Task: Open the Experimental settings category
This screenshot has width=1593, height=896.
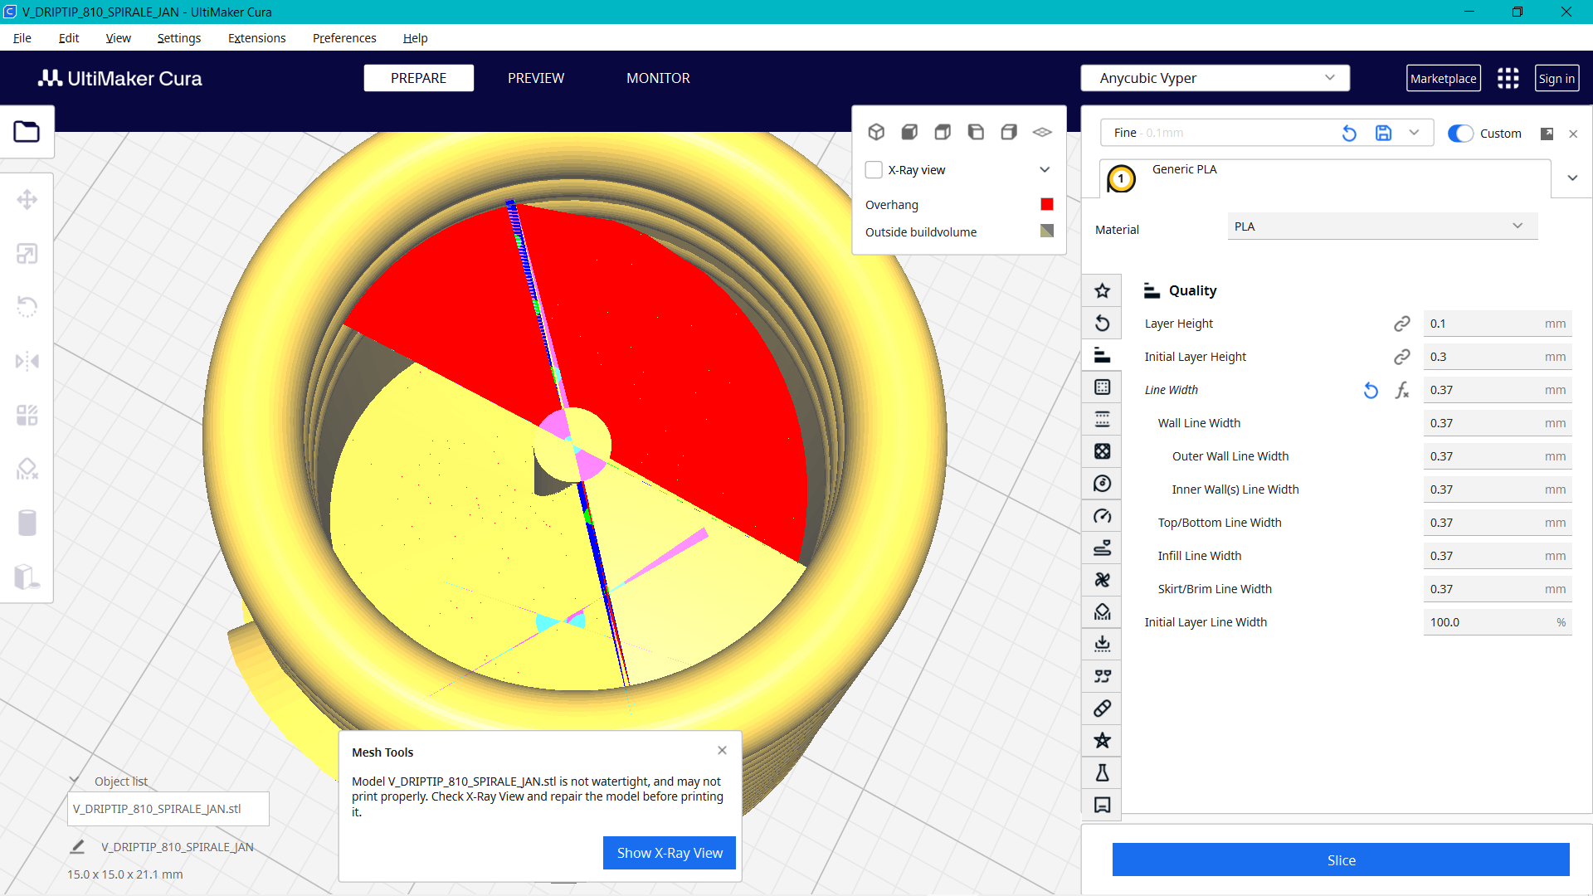Action: coord(1102,772)
